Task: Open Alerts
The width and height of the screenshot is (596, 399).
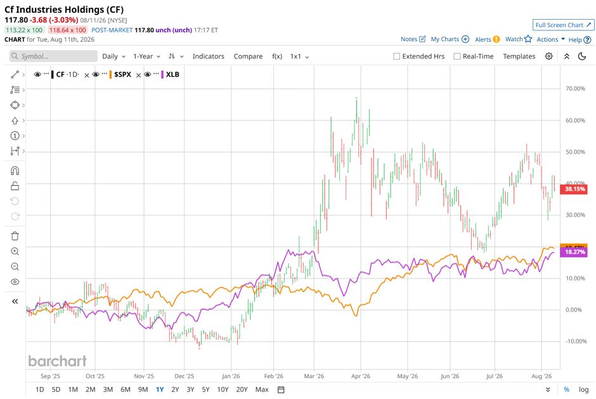Action: (x=488, y=39)
